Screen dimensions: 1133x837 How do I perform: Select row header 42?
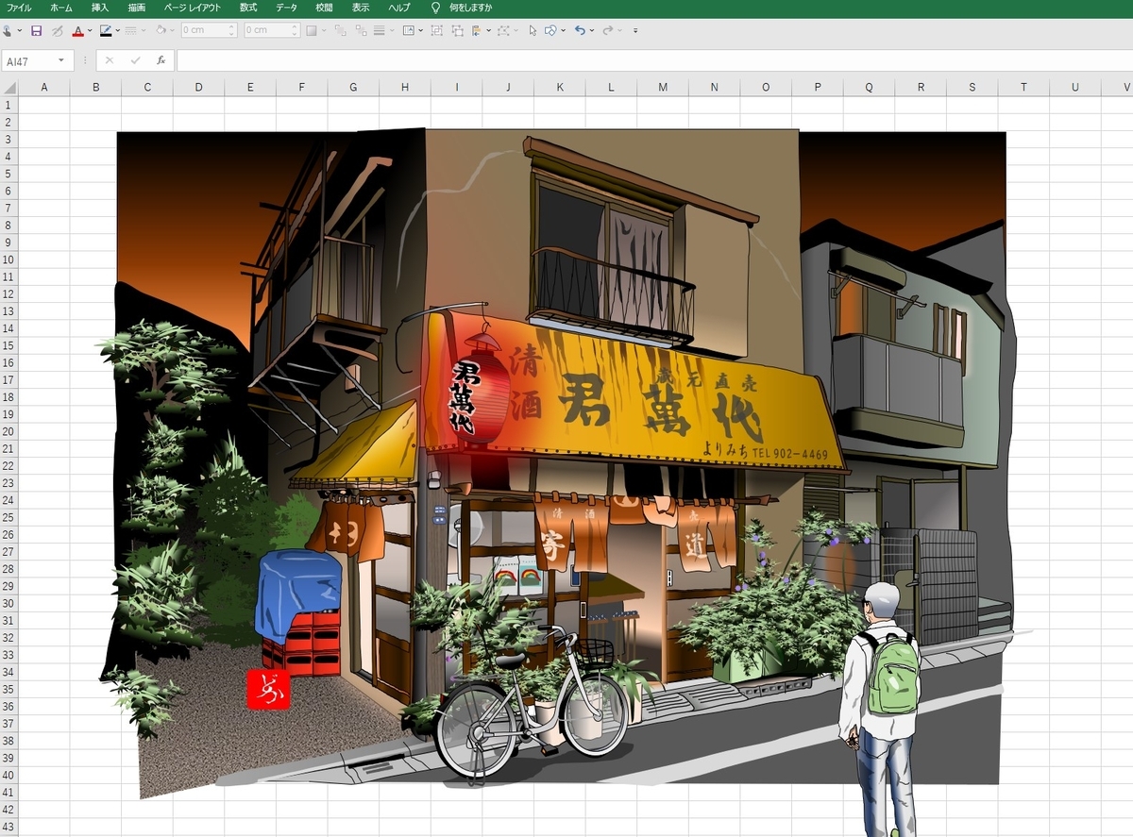[x=8, y=810]
